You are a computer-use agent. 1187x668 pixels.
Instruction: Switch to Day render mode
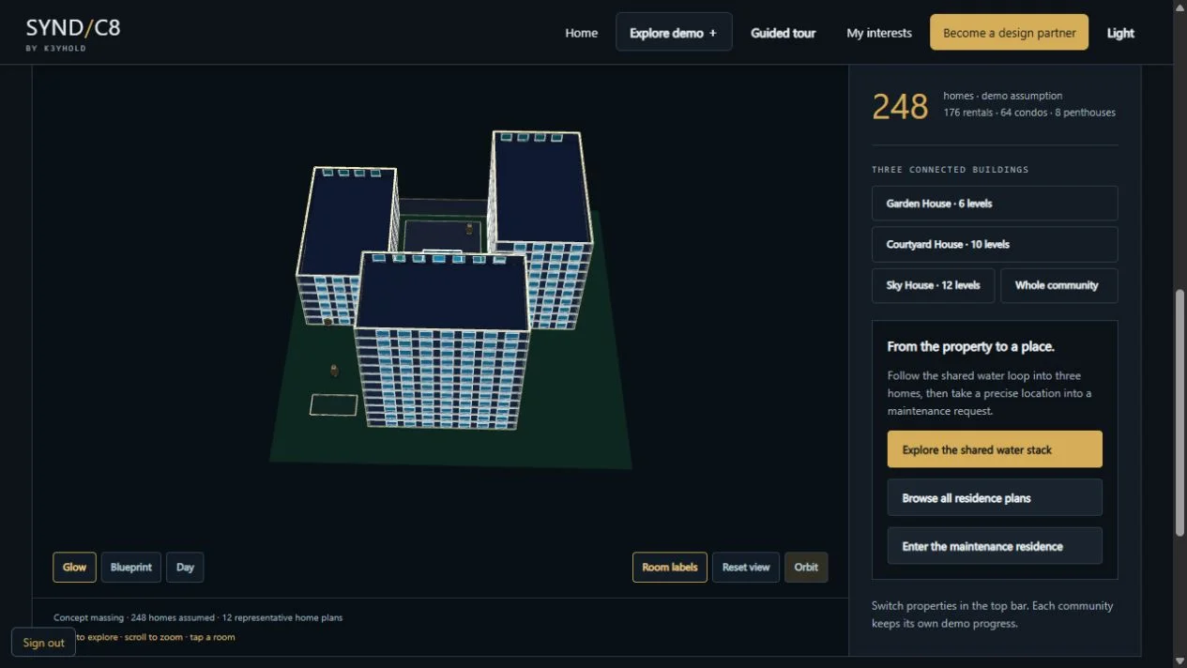[x=185, y=567]
